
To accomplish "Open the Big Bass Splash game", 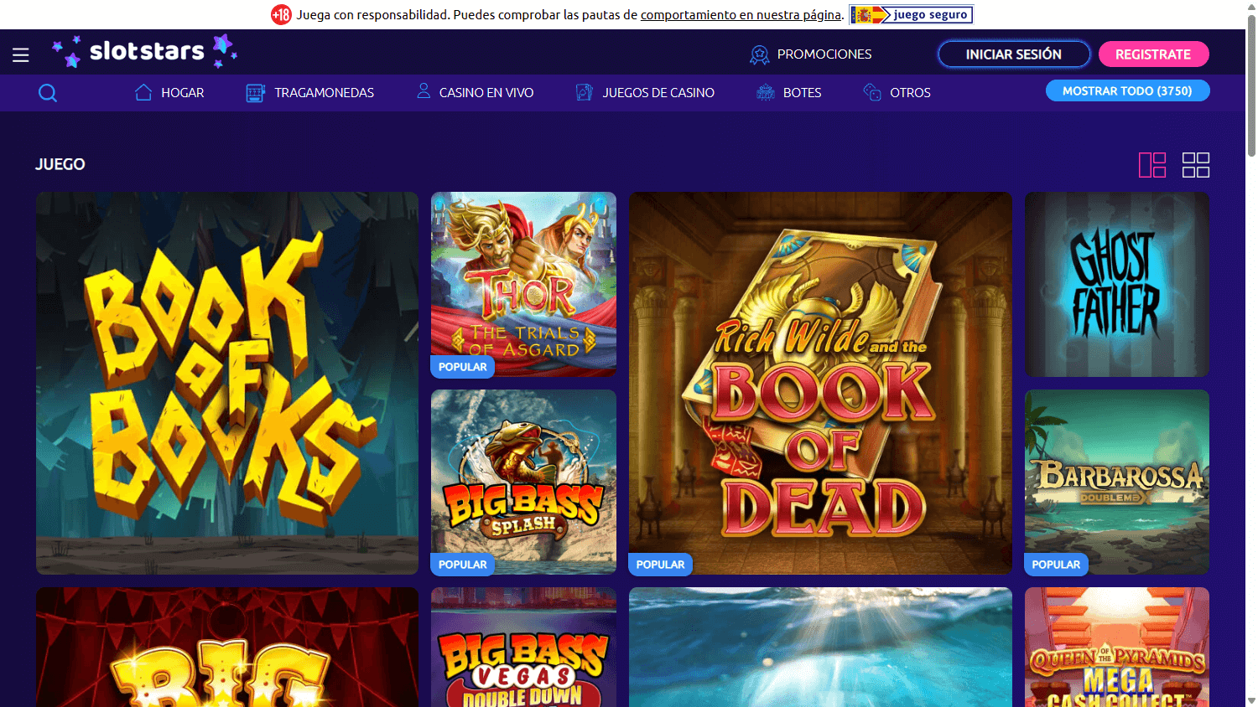I will [x=523, y=482].
